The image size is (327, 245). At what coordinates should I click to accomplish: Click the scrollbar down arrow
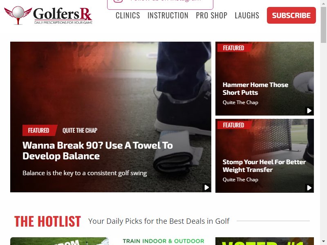click(323, 242)
